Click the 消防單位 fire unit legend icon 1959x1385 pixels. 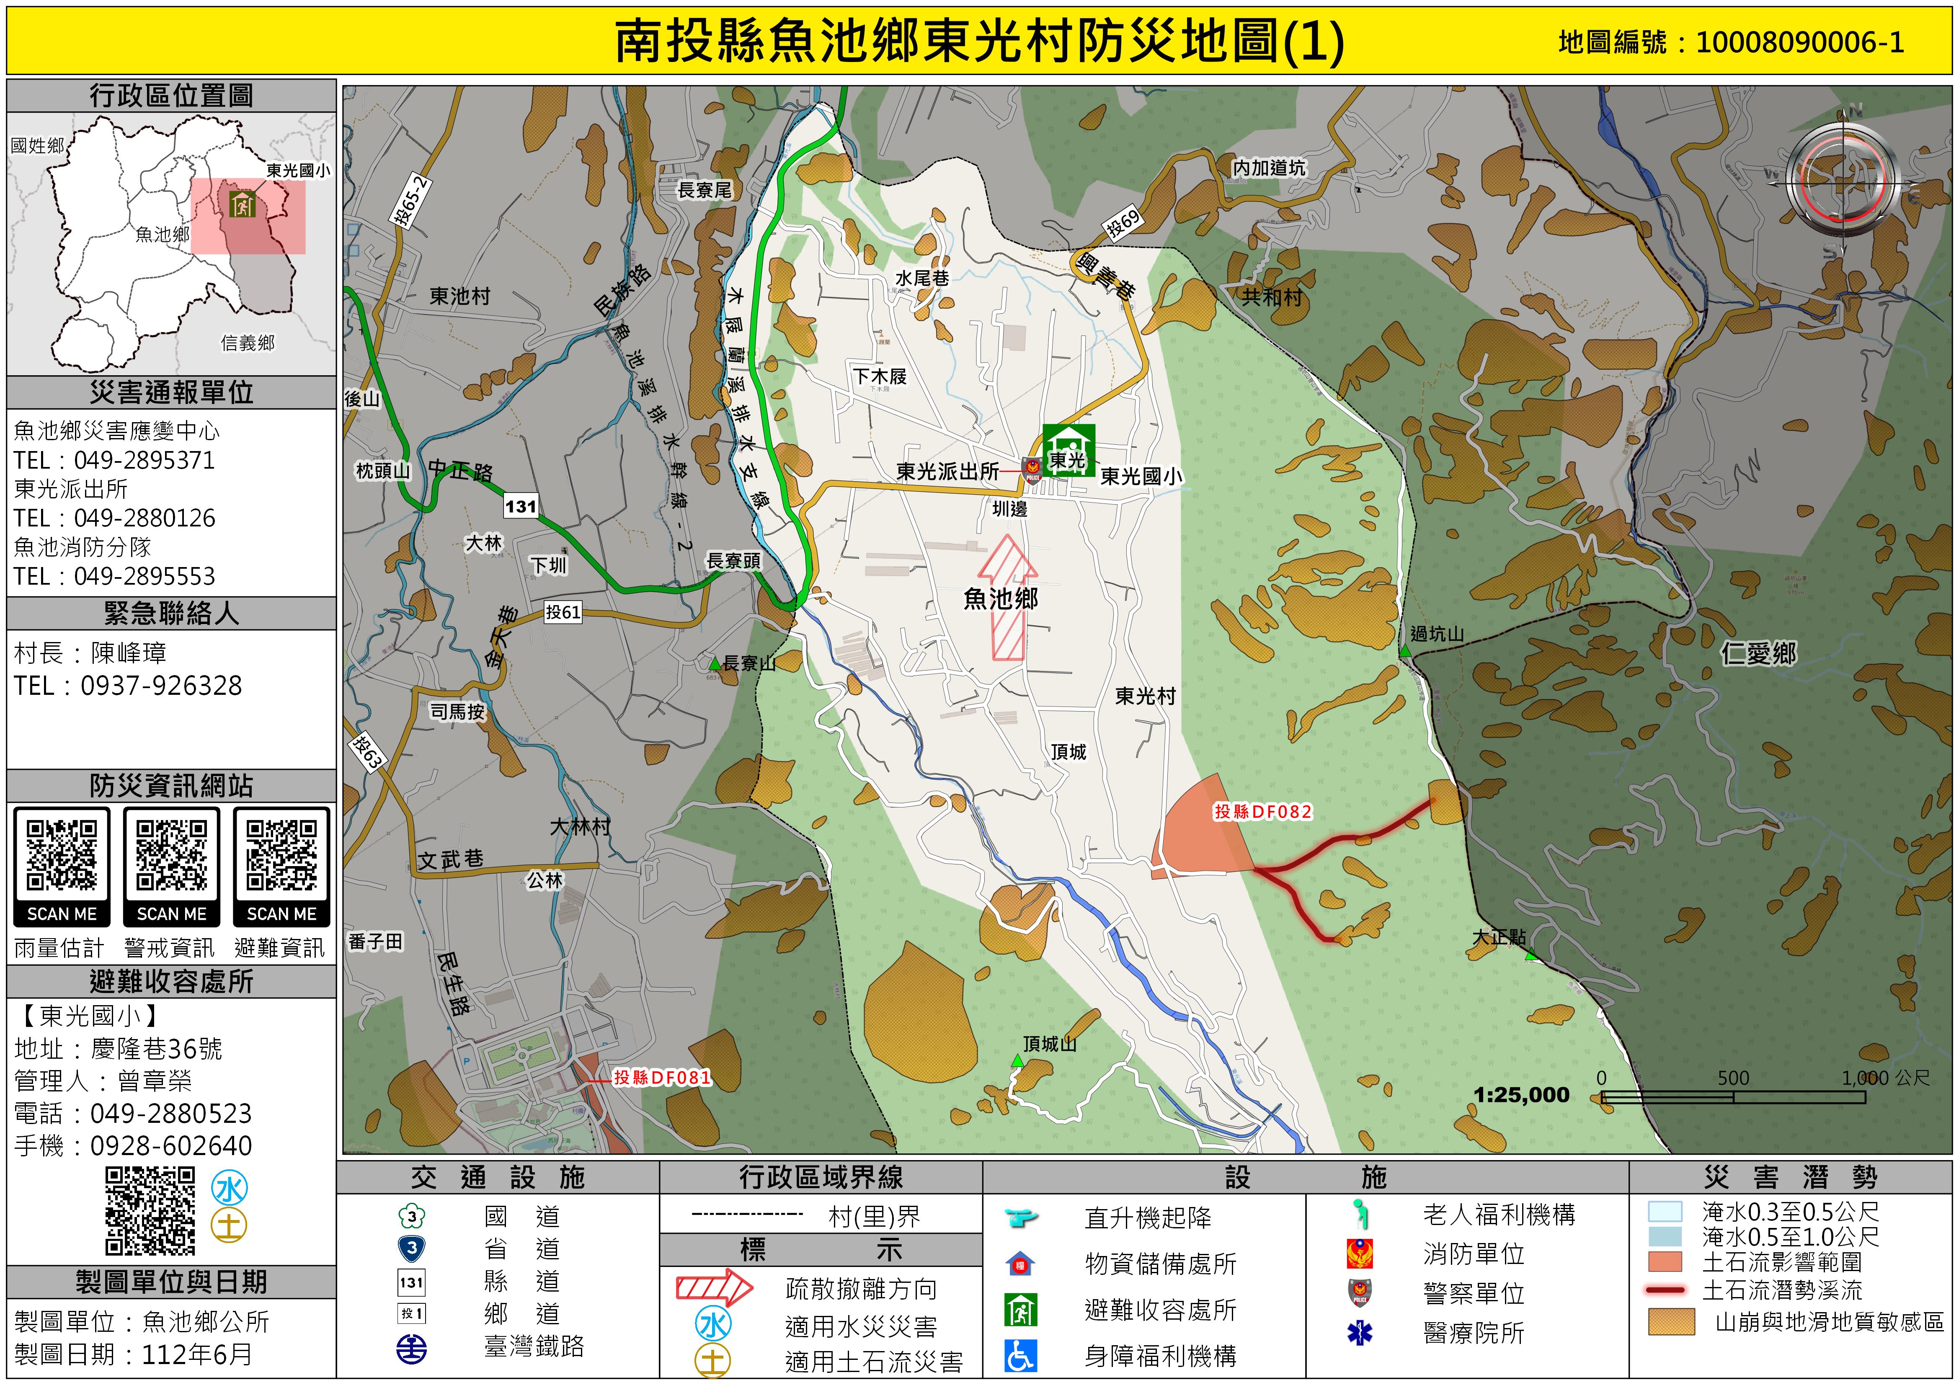(x=1359, y=1253)
